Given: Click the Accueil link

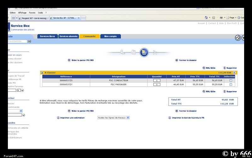Looking at the screenshot, I should (201, 23).
